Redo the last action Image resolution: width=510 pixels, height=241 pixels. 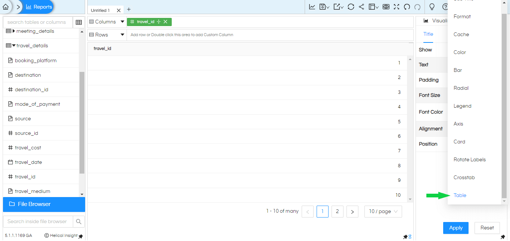click(x=417, y=7)
